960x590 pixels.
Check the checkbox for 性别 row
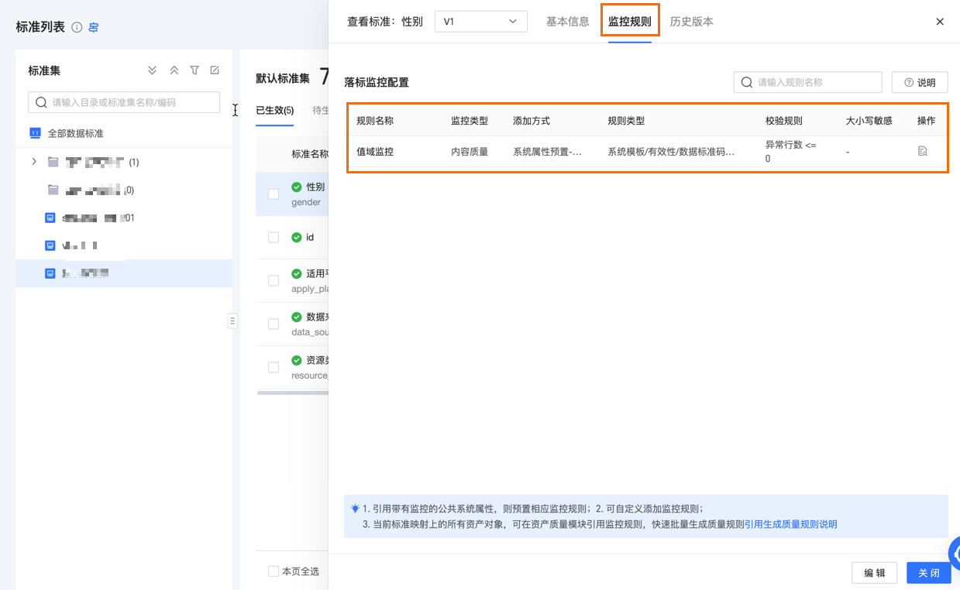(274, 194)
